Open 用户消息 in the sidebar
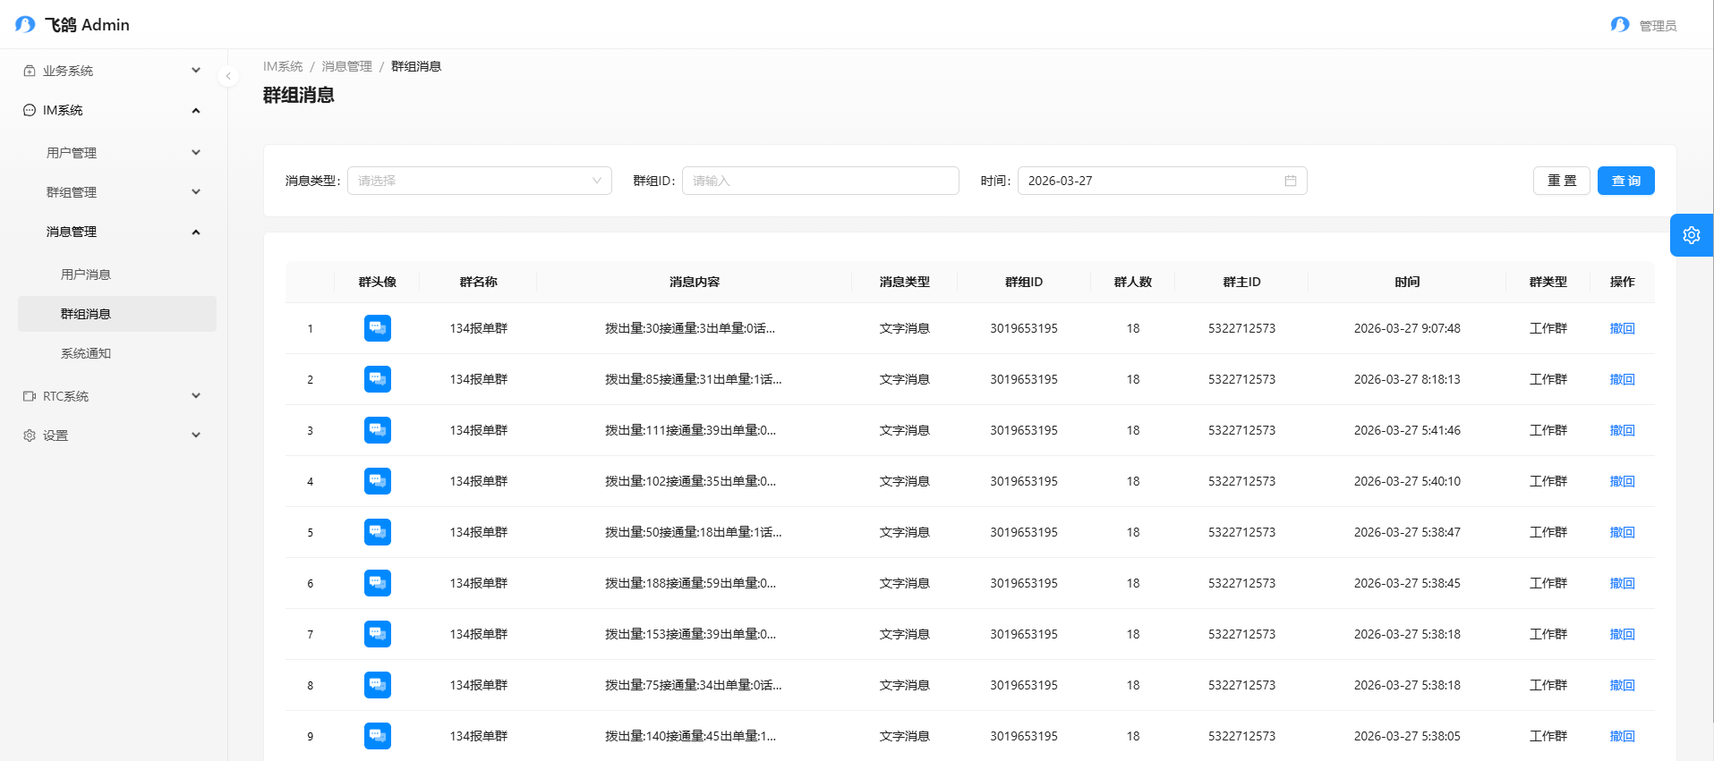1714x761 pixels. [86, 275]
